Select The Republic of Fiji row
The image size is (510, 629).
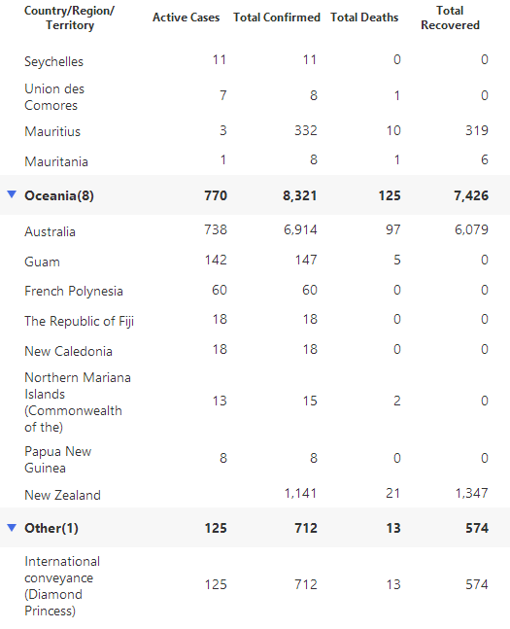pyautogui.click(x=255, y=320)
